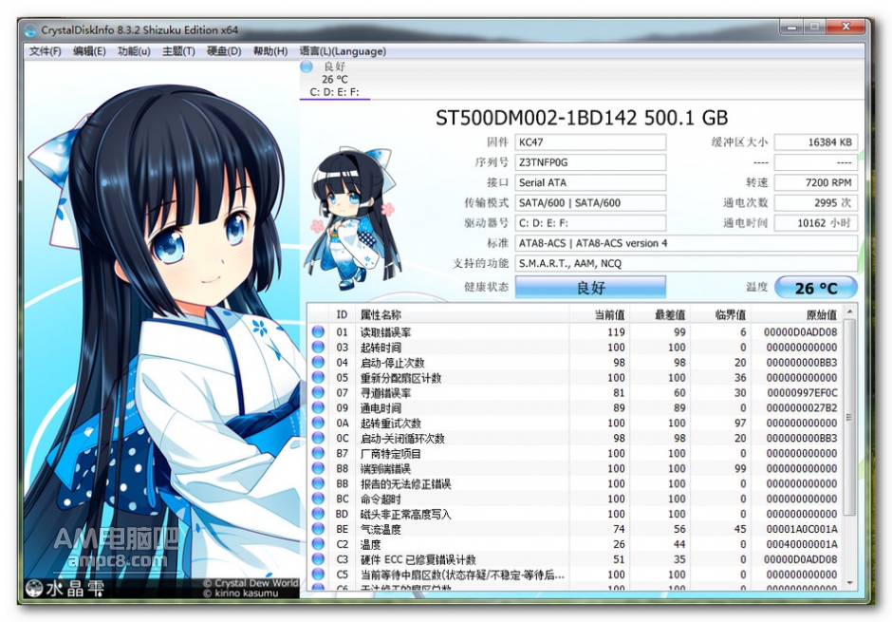Viewport: 892px width, 622px height.
Task: Click the status orb for row C3 硬件 ECC
Action: tap(318, 559)
